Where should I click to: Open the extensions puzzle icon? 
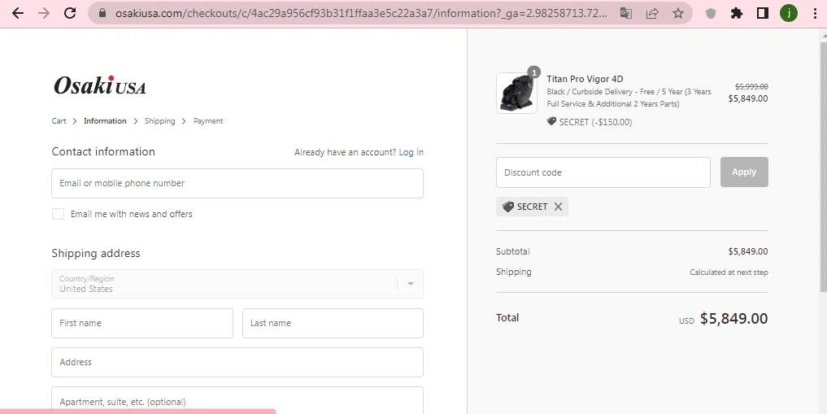[736, 13]
